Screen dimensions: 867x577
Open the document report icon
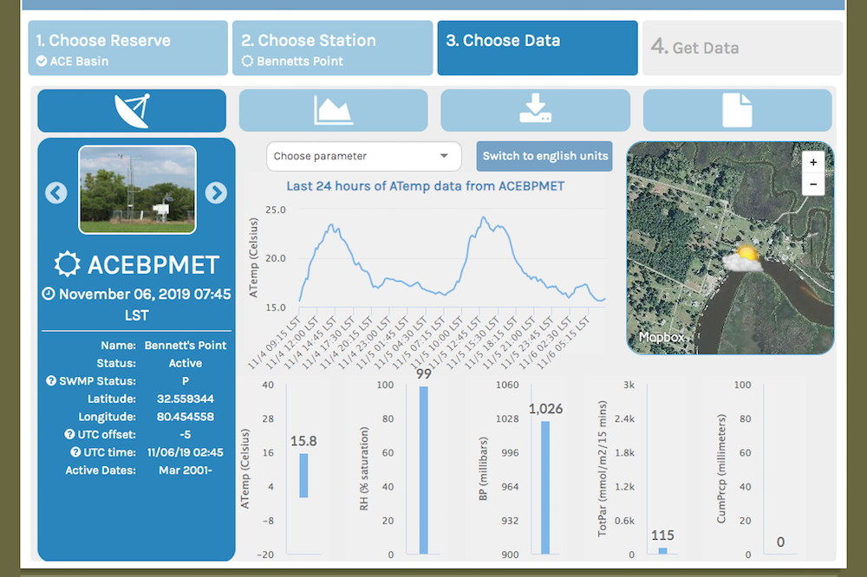738,110
